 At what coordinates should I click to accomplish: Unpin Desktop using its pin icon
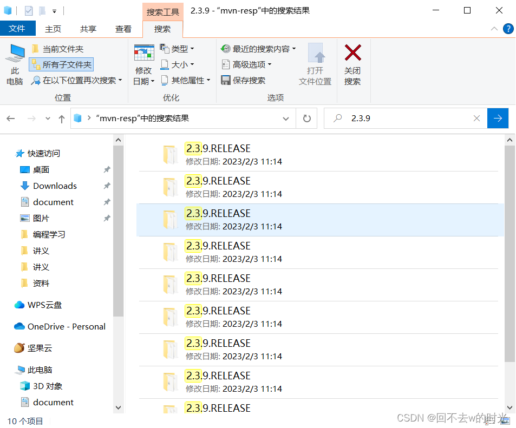pyautogui.click(x=107, y=170)
